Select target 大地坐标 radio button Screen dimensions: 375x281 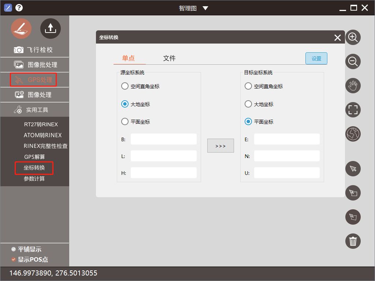point(248,104)
